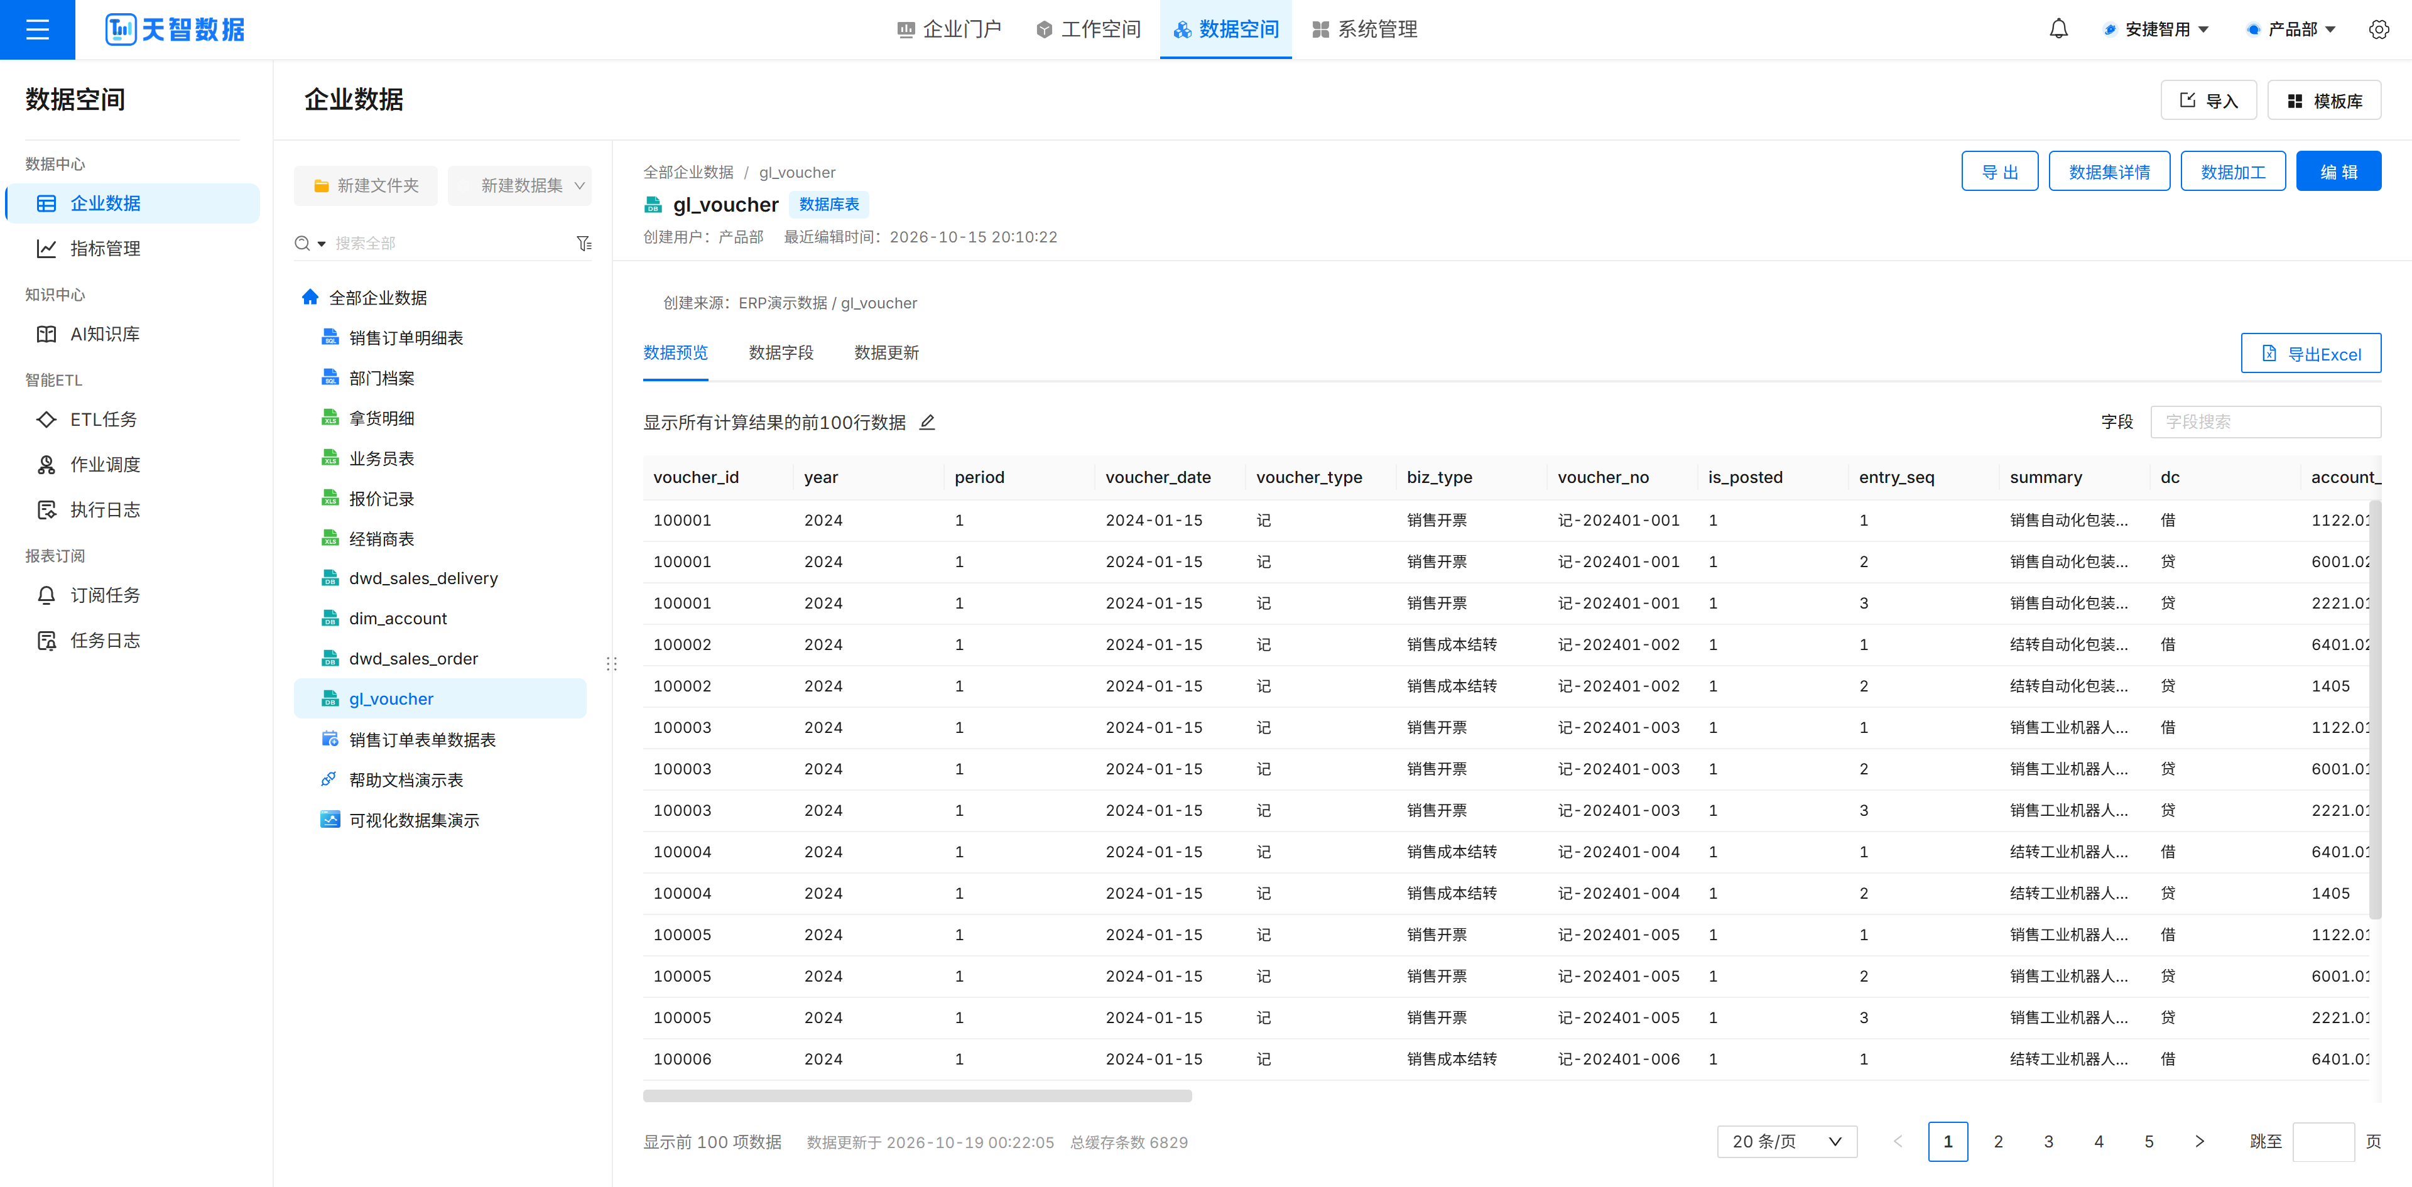Open 作业调度 in the sidebar

[132, 464]
